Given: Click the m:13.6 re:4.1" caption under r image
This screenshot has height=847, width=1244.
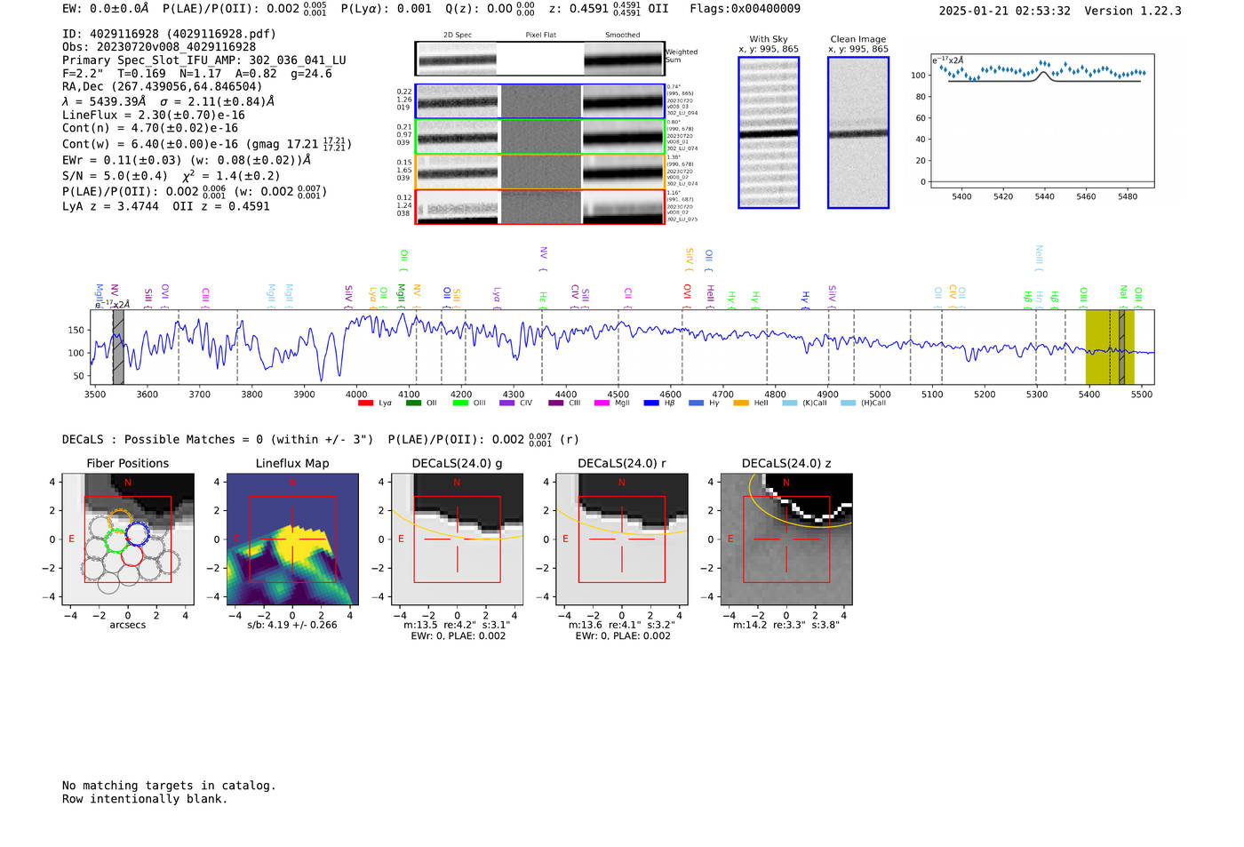Looking at the screenshot, I should point(622,625).
